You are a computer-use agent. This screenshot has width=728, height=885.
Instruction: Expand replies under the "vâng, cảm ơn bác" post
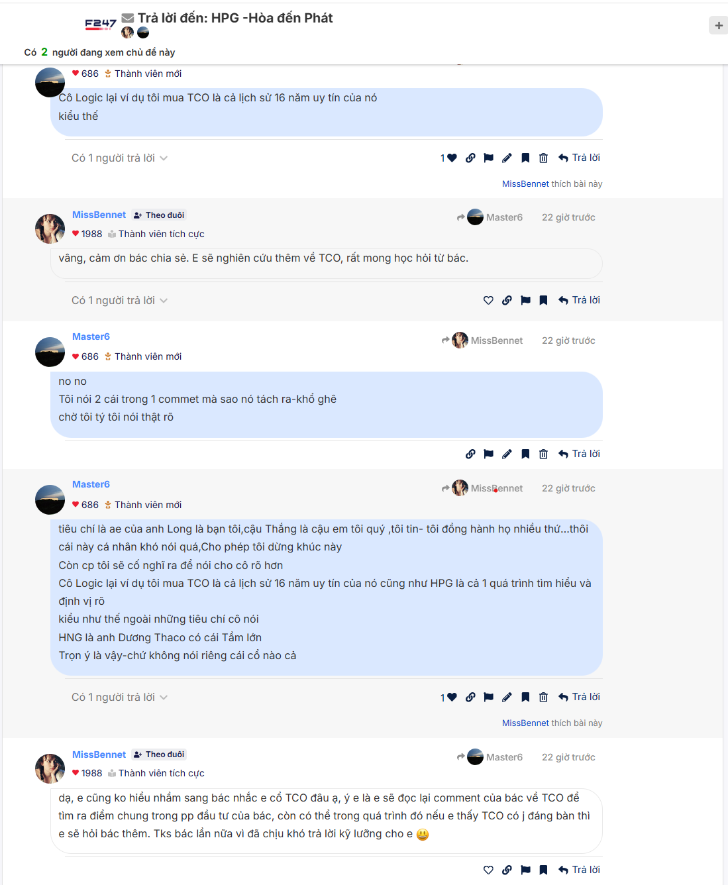click(x=119, y=301)
